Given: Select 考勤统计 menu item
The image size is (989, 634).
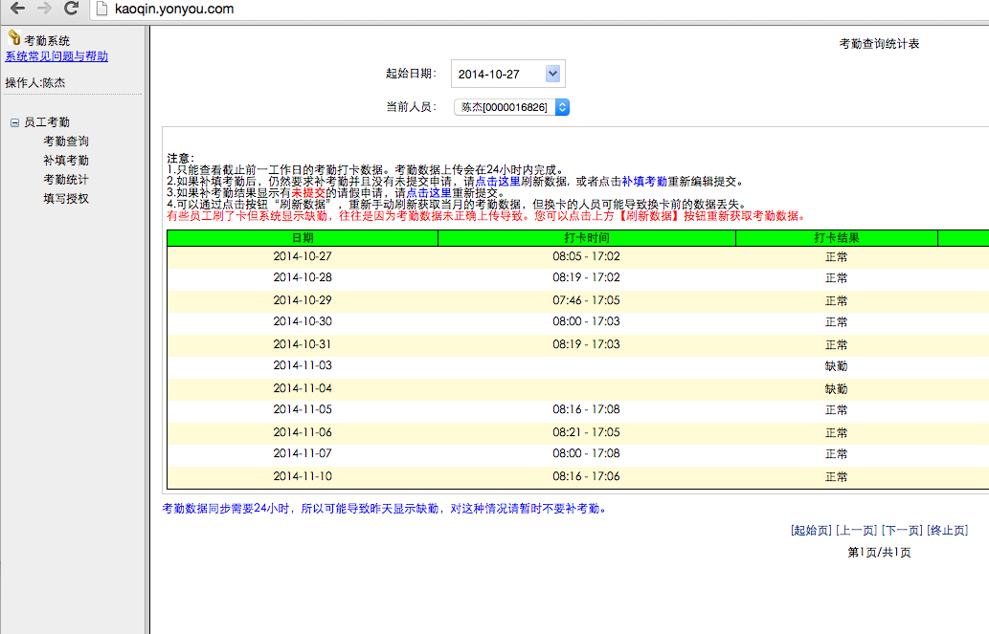Looking at the screenshot, I should (x=66, y=180).
